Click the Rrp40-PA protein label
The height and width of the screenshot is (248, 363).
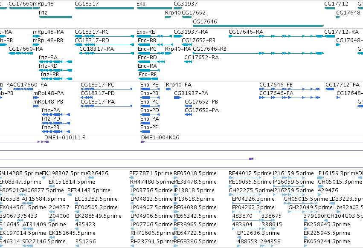(179, 85)
